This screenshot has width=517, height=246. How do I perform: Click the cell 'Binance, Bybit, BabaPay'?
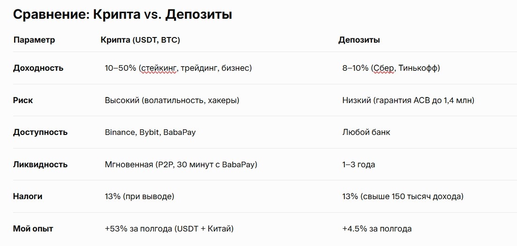coord(150,133)
